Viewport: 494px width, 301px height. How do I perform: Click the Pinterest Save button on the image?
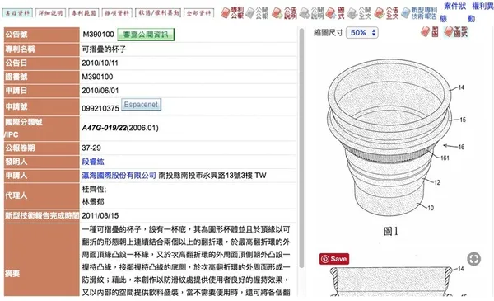[334, 259]
